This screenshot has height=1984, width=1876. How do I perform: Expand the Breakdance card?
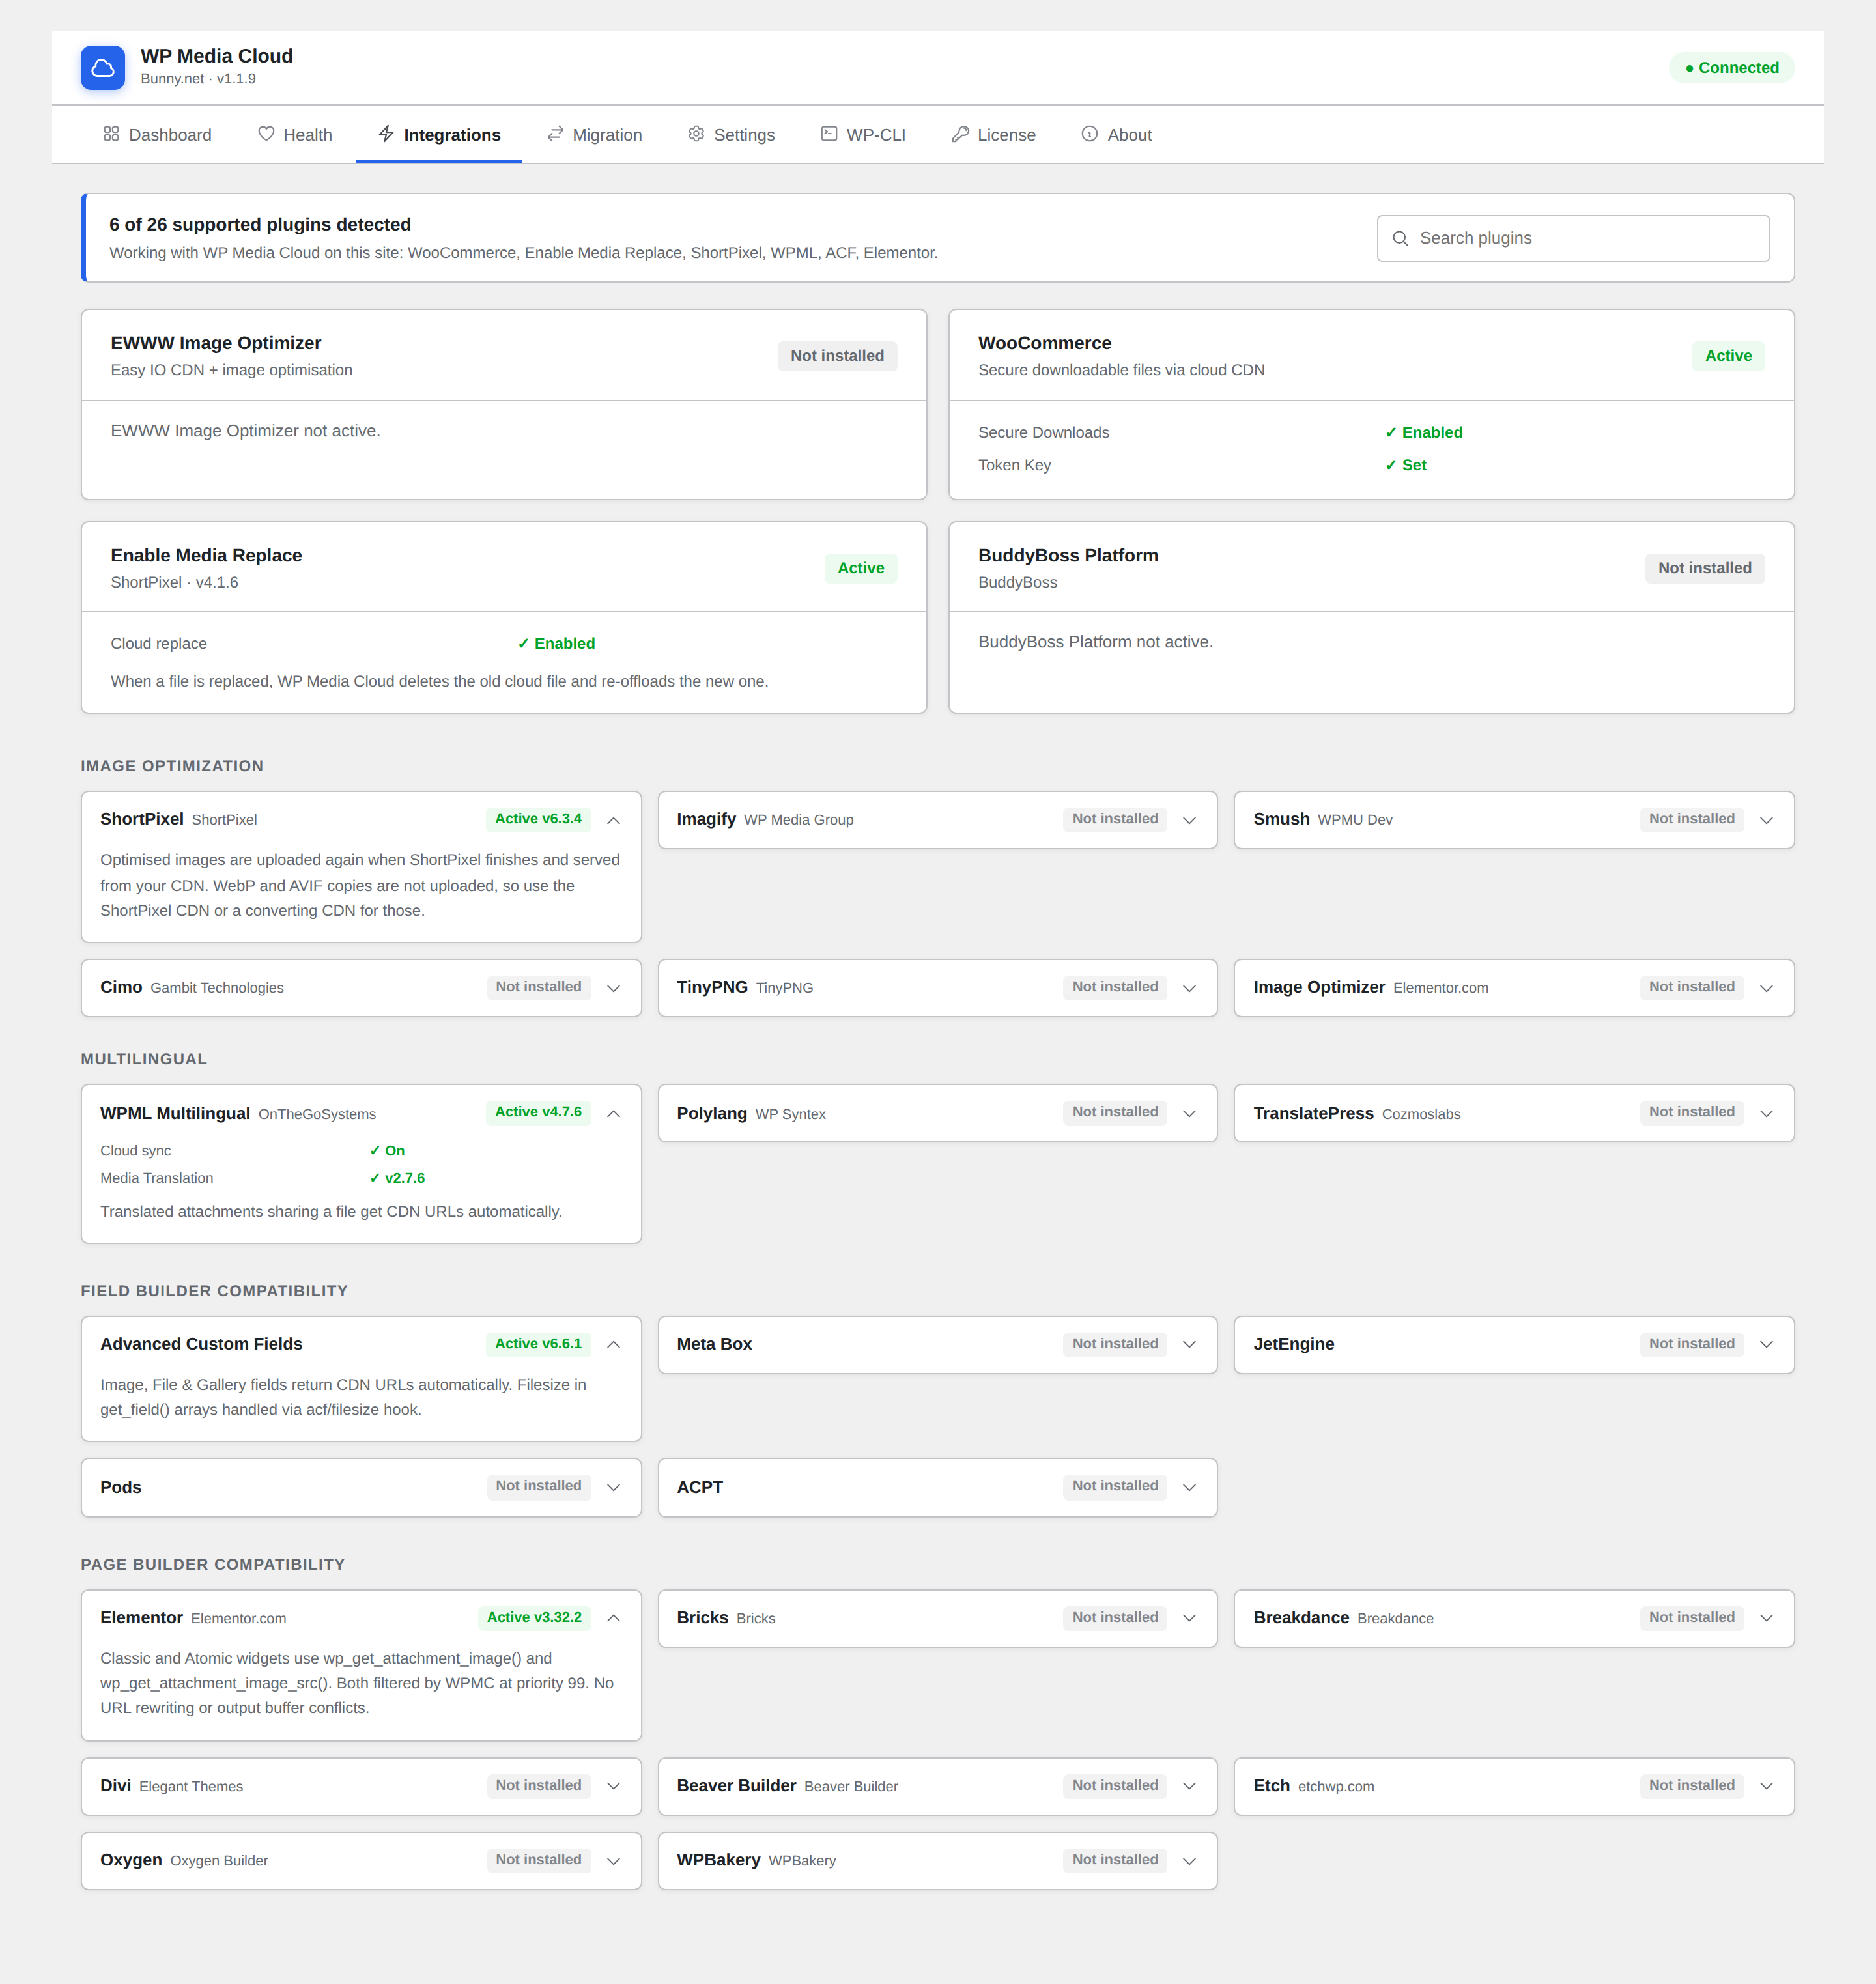(x=1766, y=1618)
